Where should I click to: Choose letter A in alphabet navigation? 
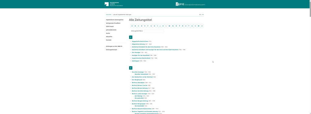(132, 26)
